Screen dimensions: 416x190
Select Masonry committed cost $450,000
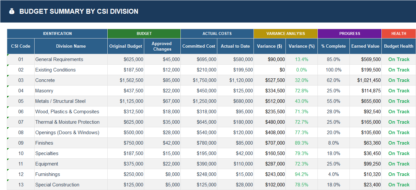[x=199, y=91]
